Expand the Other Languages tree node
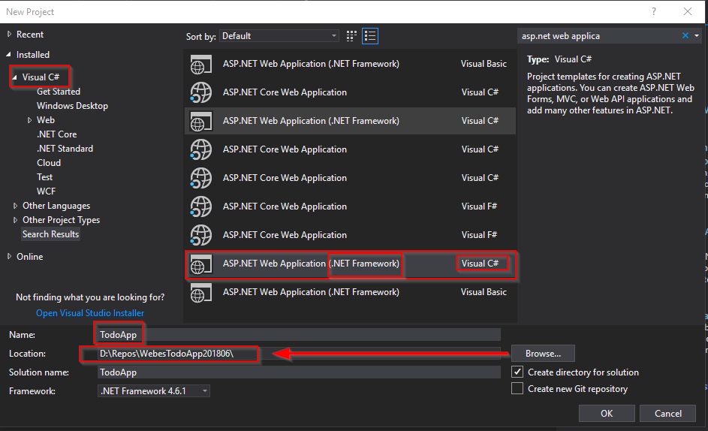 pyautogui.click(x=16, y=206)
